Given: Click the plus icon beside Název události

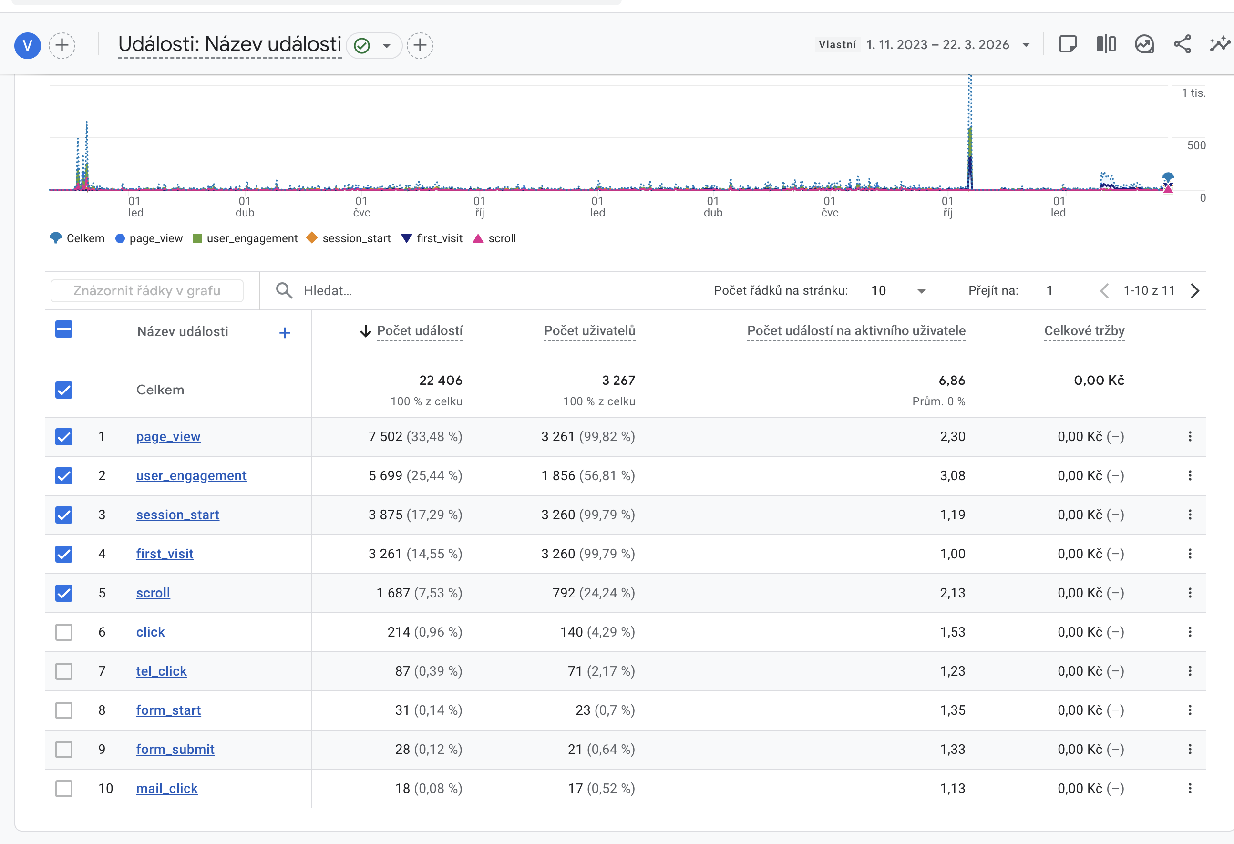Looking at the screenshot, I should pos(285,332).
